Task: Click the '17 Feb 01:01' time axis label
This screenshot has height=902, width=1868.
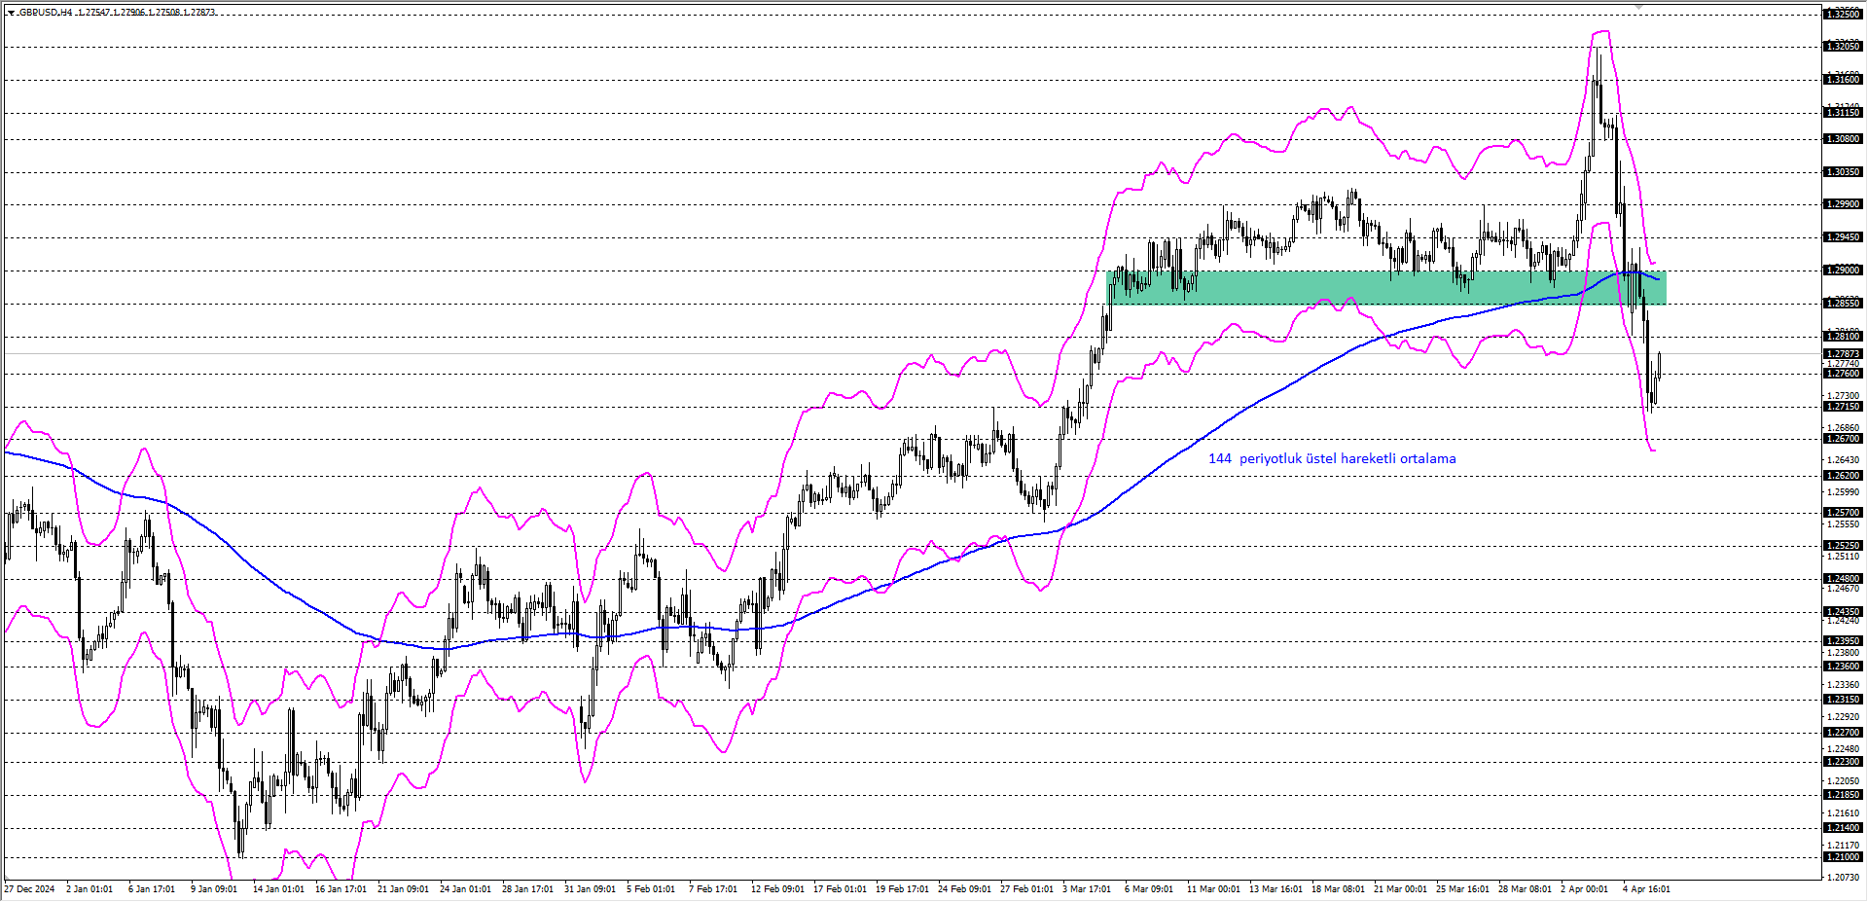Action: 840,889
